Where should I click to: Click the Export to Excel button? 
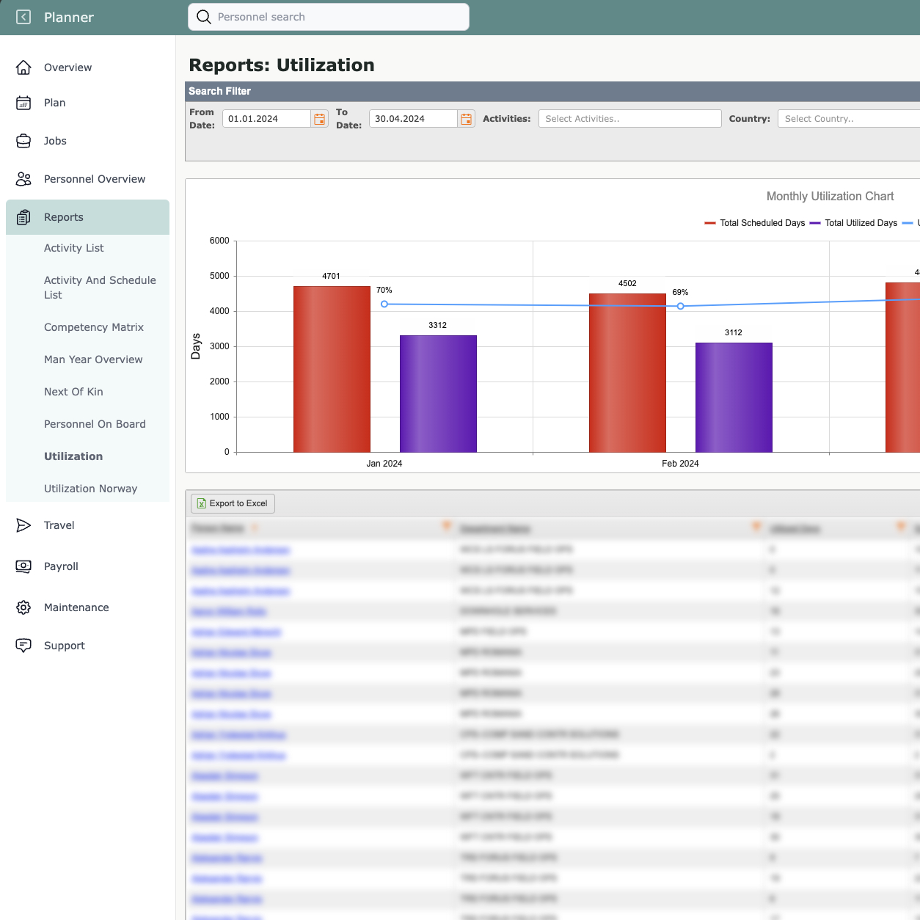233,503
